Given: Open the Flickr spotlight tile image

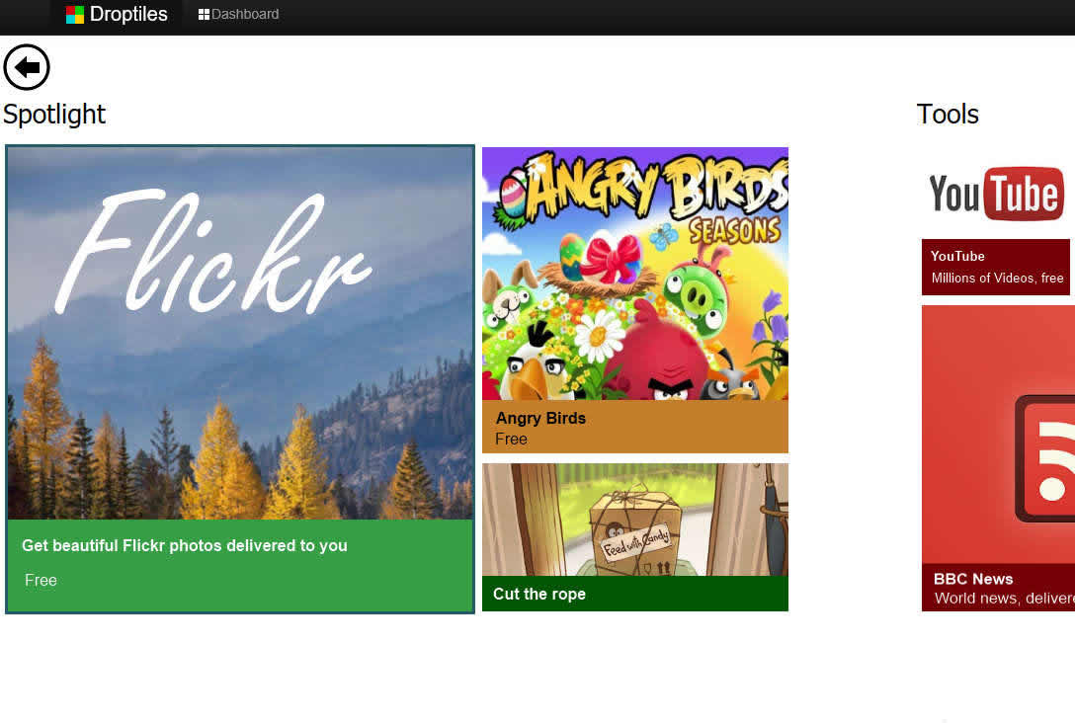Looking at the screenshot, I should (240, 333).
